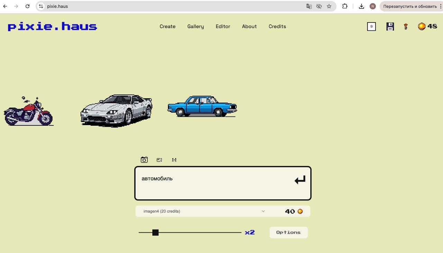Screen dimensions: 443x253
Task: Click the third mode icon above the prompt
Action: [174, 160]
